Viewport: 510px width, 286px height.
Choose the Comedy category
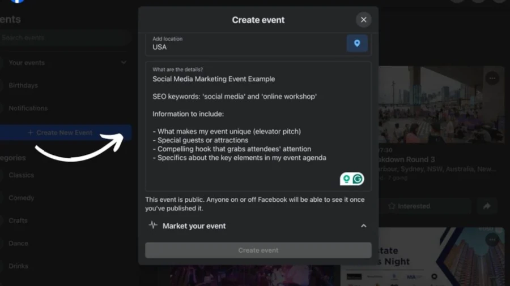[21, 198]
